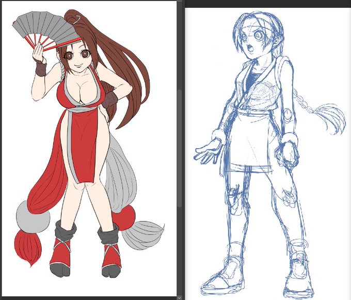Click the colored character artwork on left canvas
The width and height of the screenshot is (351, 300).
[x=88, y=143]
